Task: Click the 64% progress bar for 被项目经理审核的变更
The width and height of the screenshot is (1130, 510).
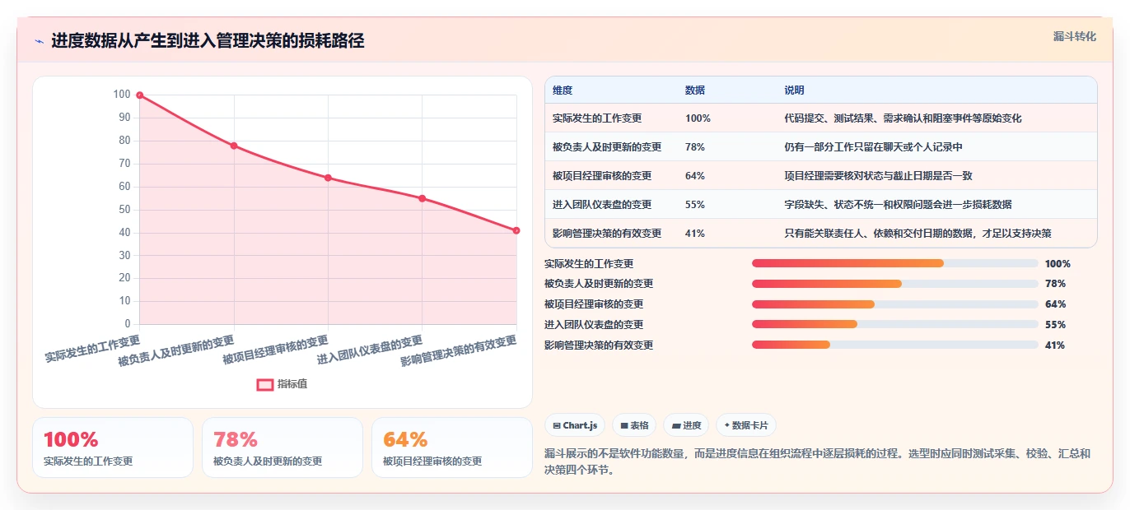Action: pyautogui.click(x=894, y=304)
